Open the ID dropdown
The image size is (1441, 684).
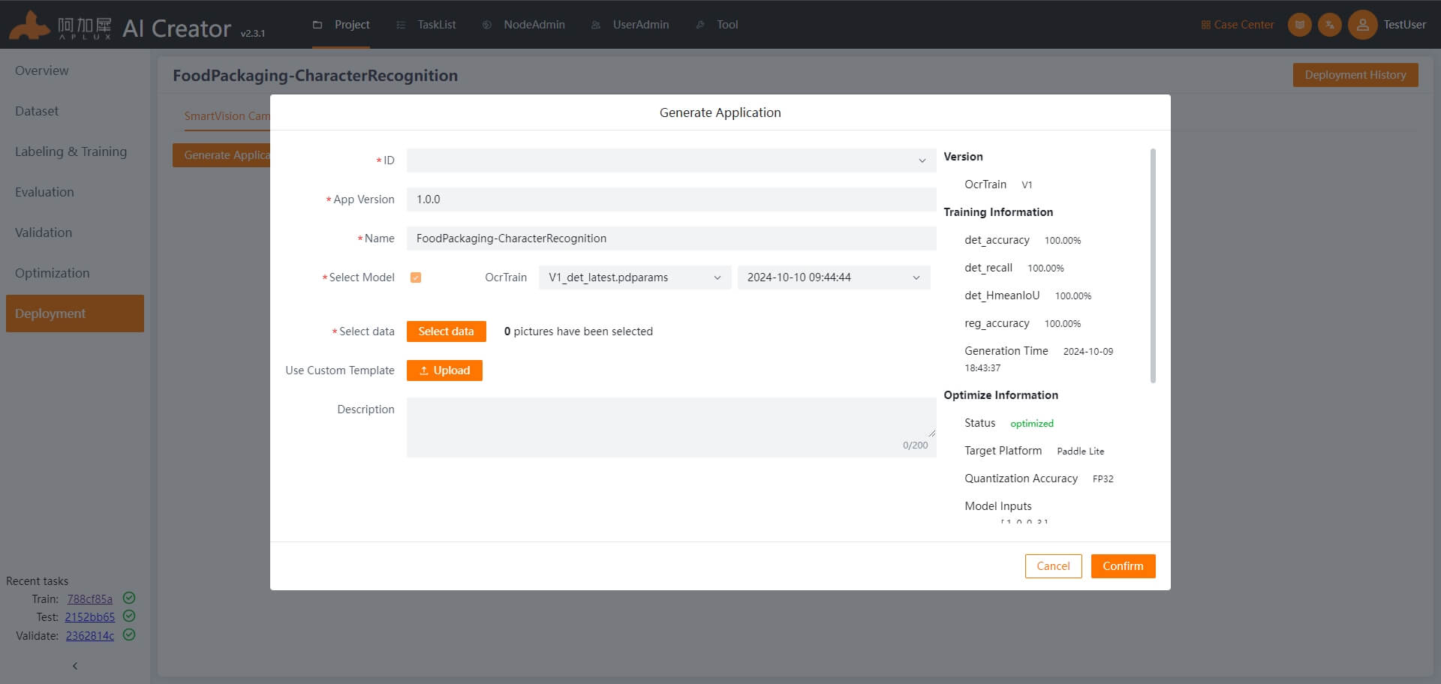[x=671, y=160]
